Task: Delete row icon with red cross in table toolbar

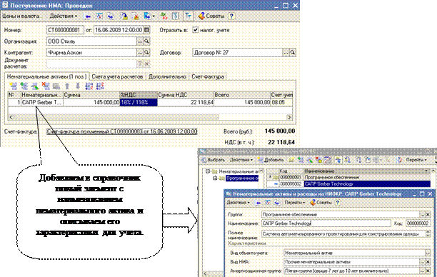Action: coord(46,86)
